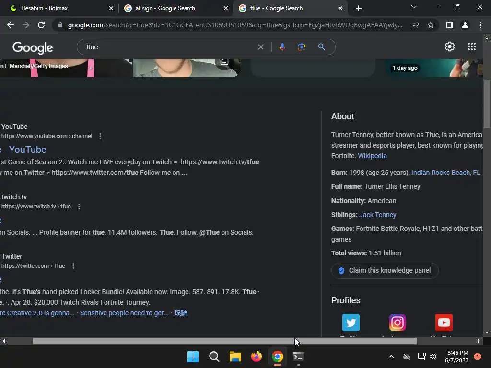This screenshot has height=368, width=491.
Task: Open the Google apps grid
Action: (472, 46)
